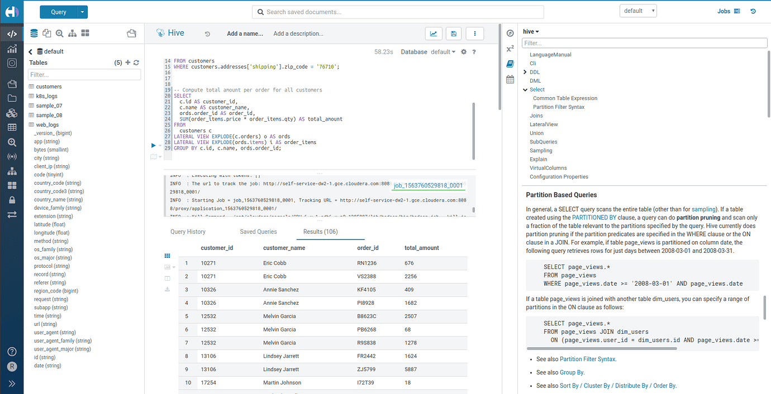
Task: Switch to the Saved Queries tab
Action: point(258,231)
